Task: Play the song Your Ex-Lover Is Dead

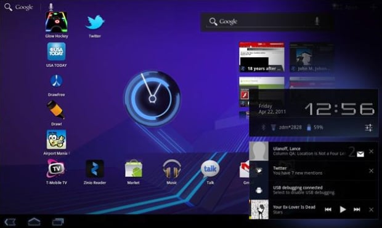Action: pos(343,210)
